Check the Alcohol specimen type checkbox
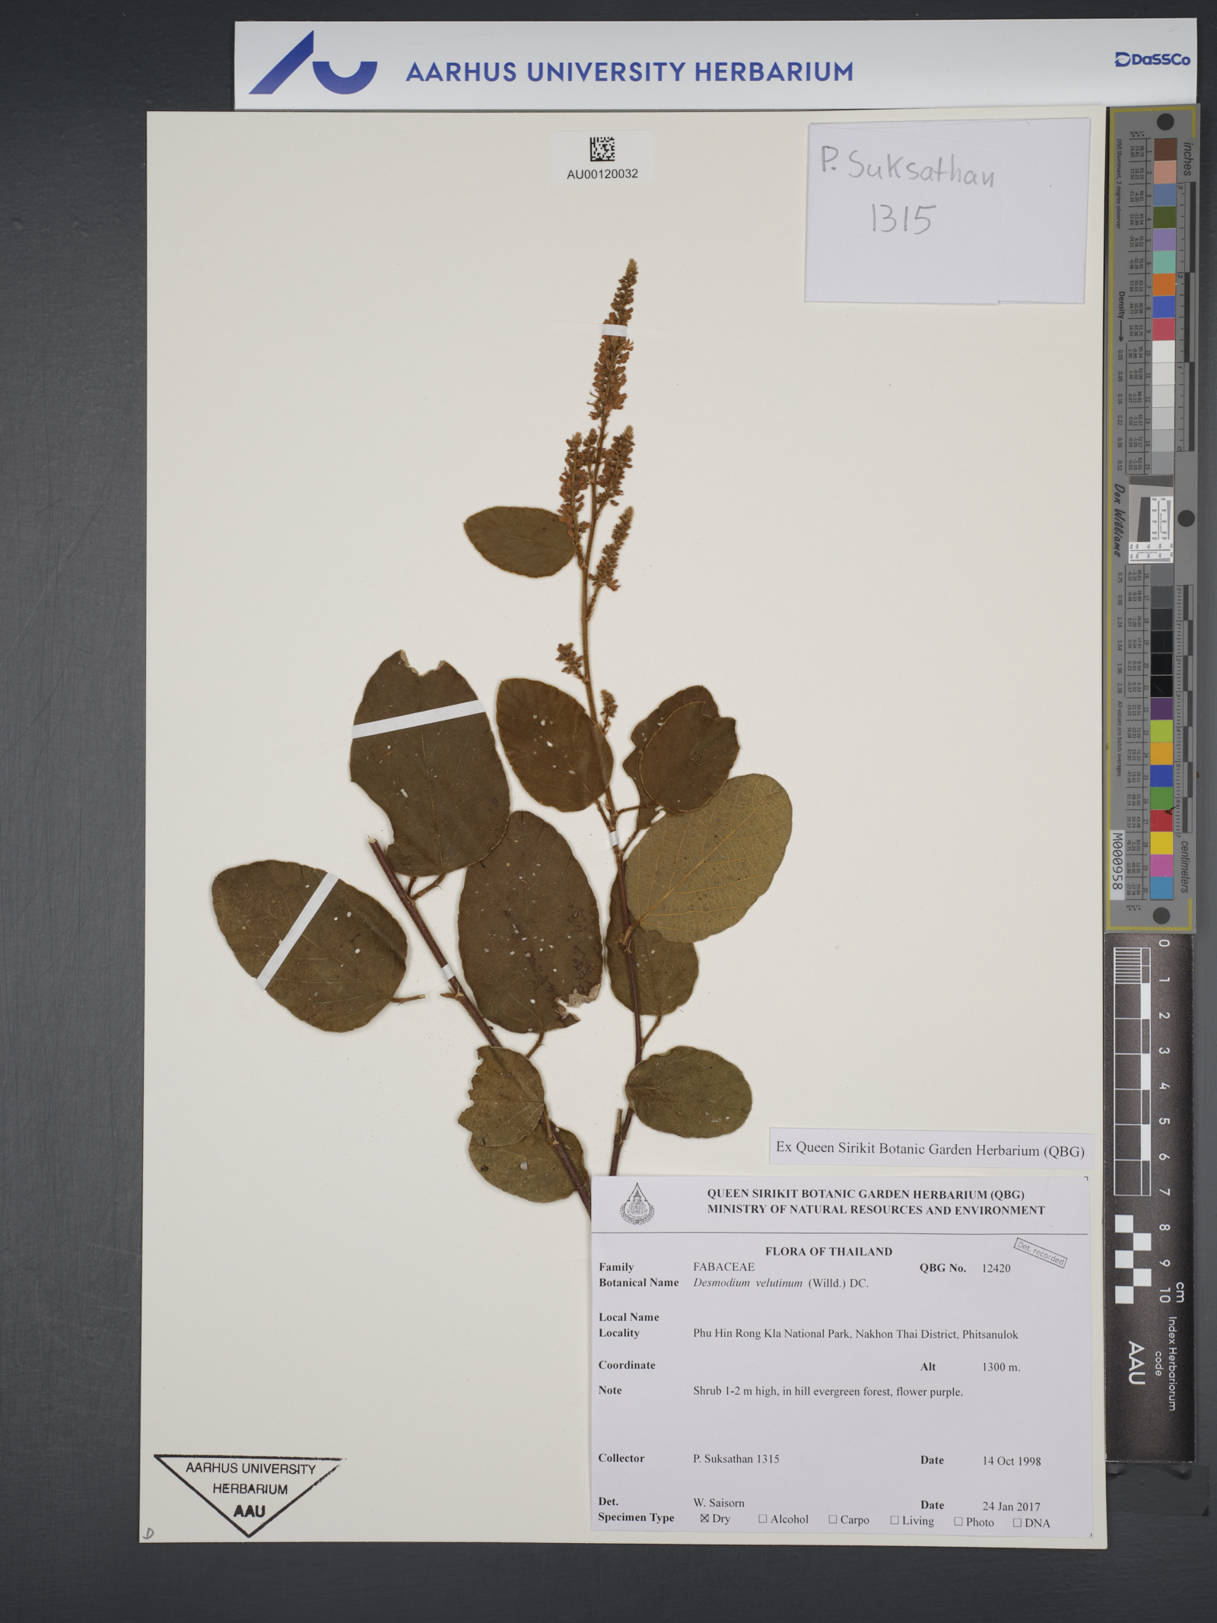Screen dimensions: 1217x1623 coord(763,1519)
